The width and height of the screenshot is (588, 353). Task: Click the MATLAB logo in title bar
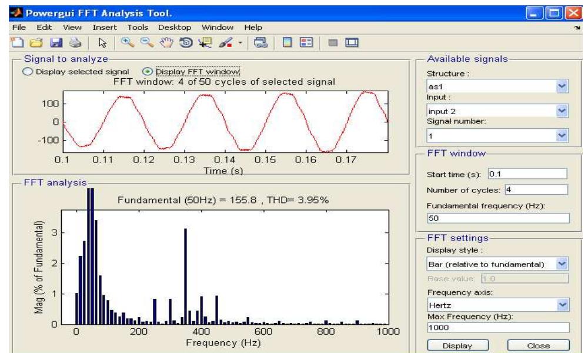click(16, 13)
